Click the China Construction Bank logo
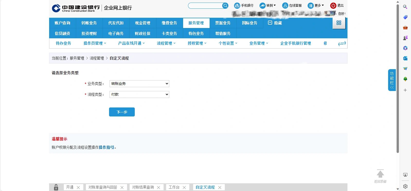This screenshot has height=191, width=411. point(76,8)
